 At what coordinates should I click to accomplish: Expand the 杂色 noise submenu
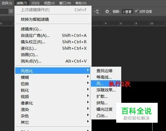53,116
